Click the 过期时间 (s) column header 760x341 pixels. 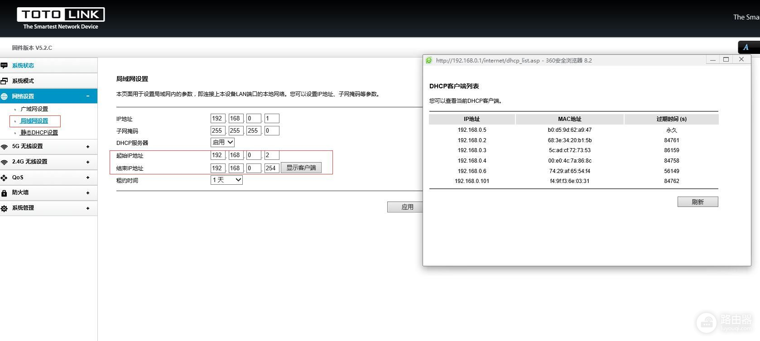(x=671, y=119)
